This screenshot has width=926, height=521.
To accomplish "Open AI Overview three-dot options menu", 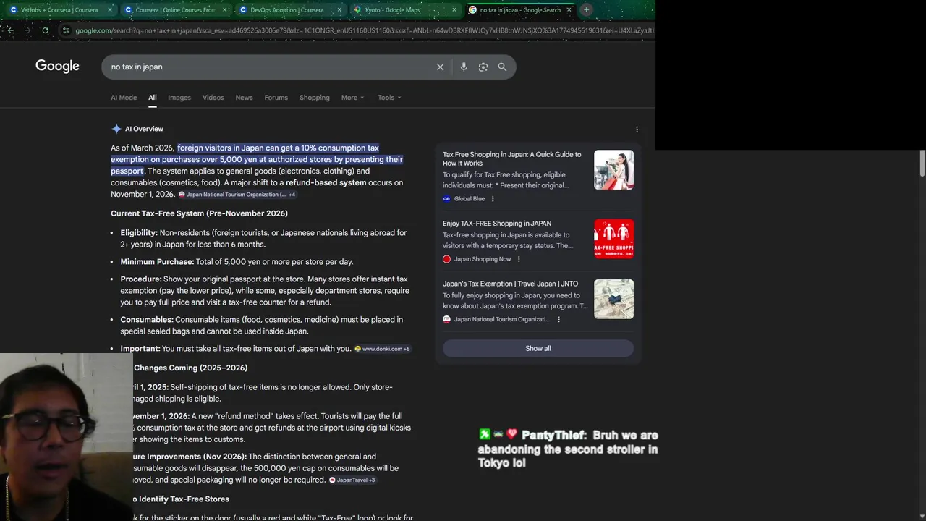I will (x=637, y=129).
